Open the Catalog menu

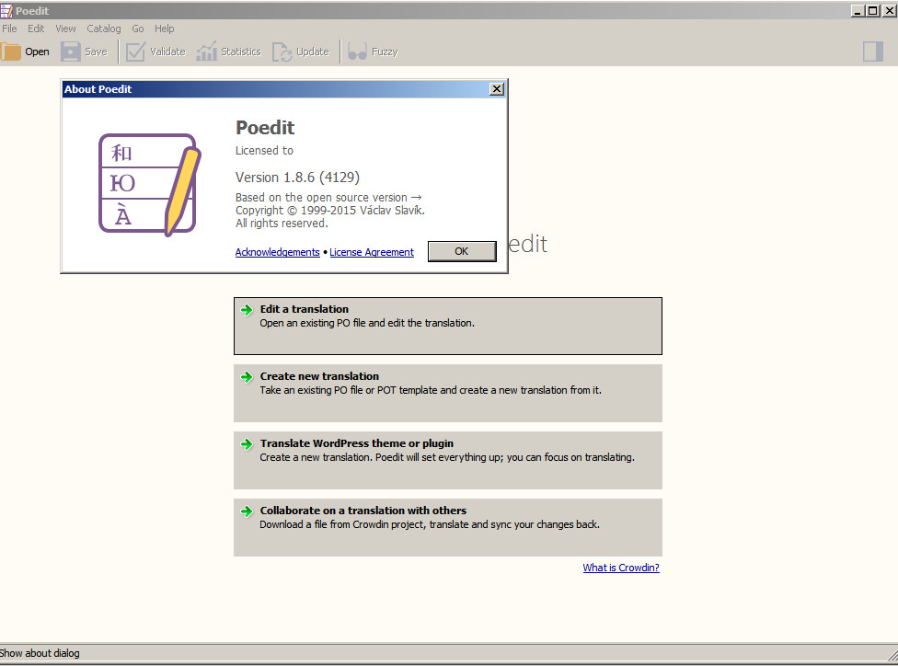pyautogui.click(x=103, y=29)
